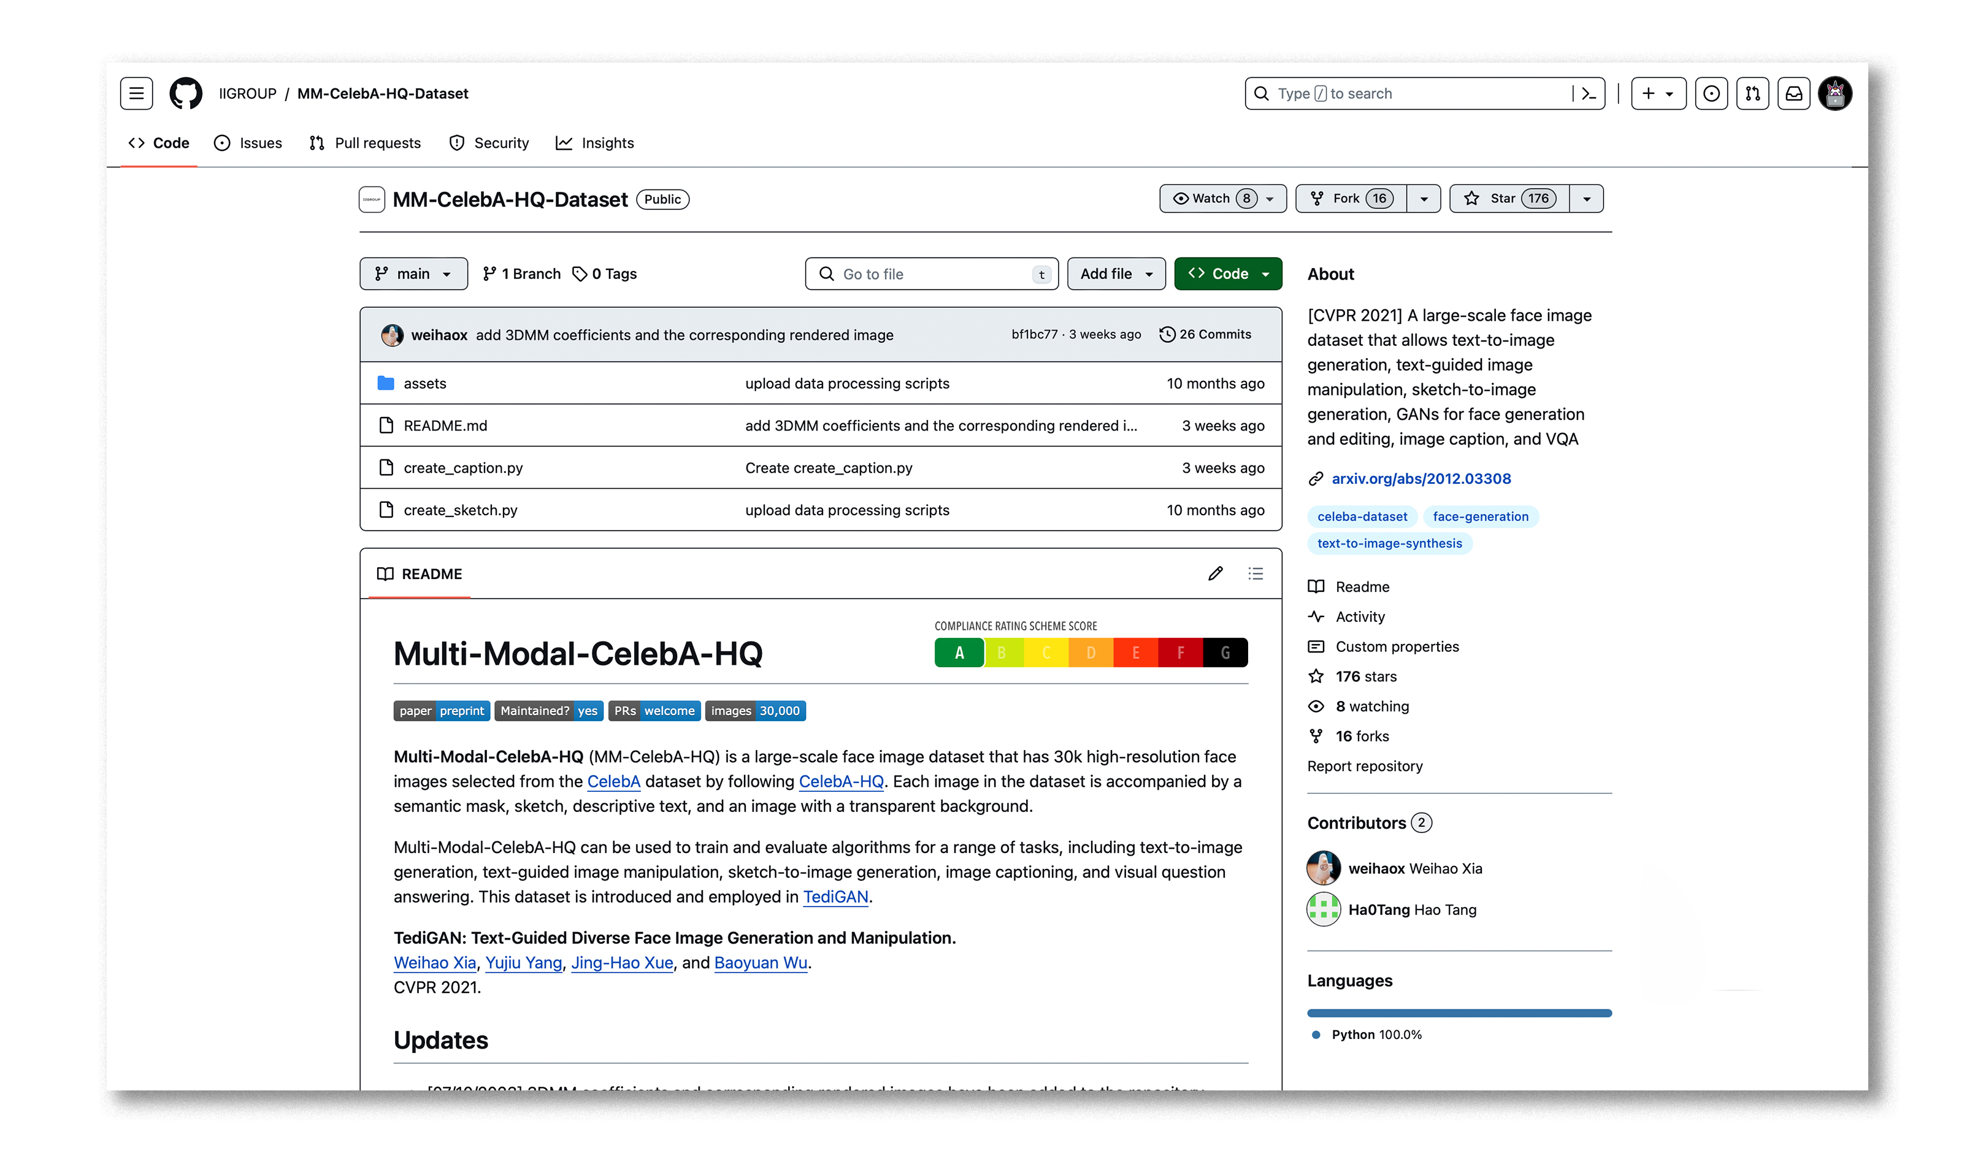Image resolution: width=1975 pixels, height=1153 pixels.
Task: Open the Insights tab
Action: [x=595, y=143]
